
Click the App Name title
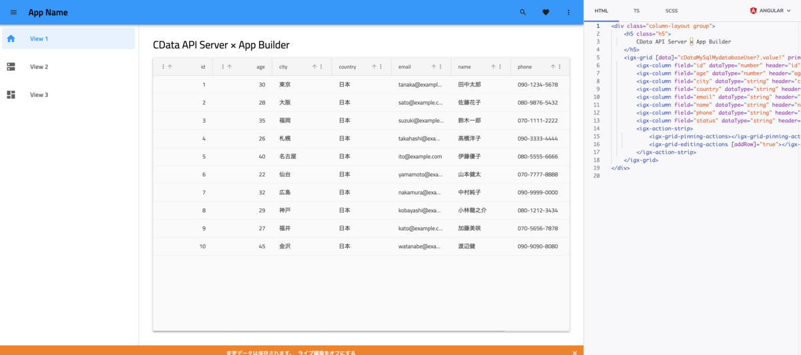click(48, 12)
